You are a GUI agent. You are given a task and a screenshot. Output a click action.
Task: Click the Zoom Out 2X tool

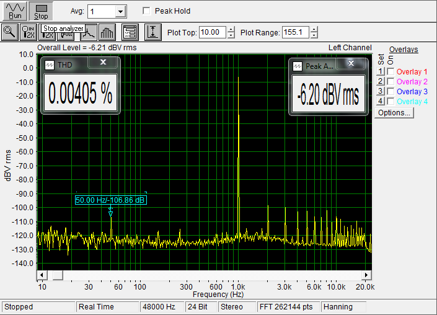[48, 36]
